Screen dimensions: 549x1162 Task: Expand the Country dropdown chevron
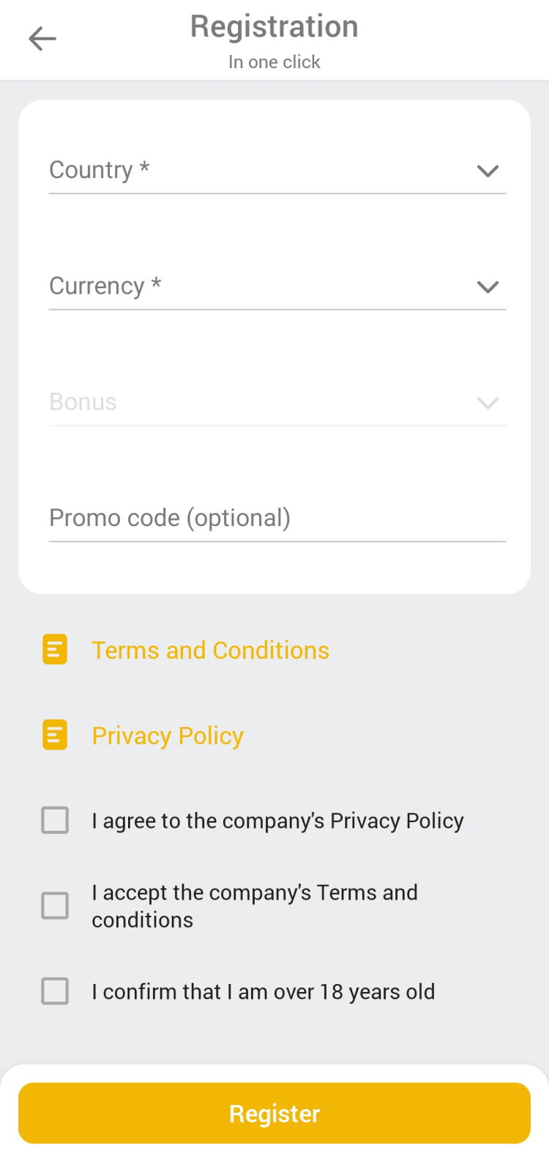tap(488, 171)
